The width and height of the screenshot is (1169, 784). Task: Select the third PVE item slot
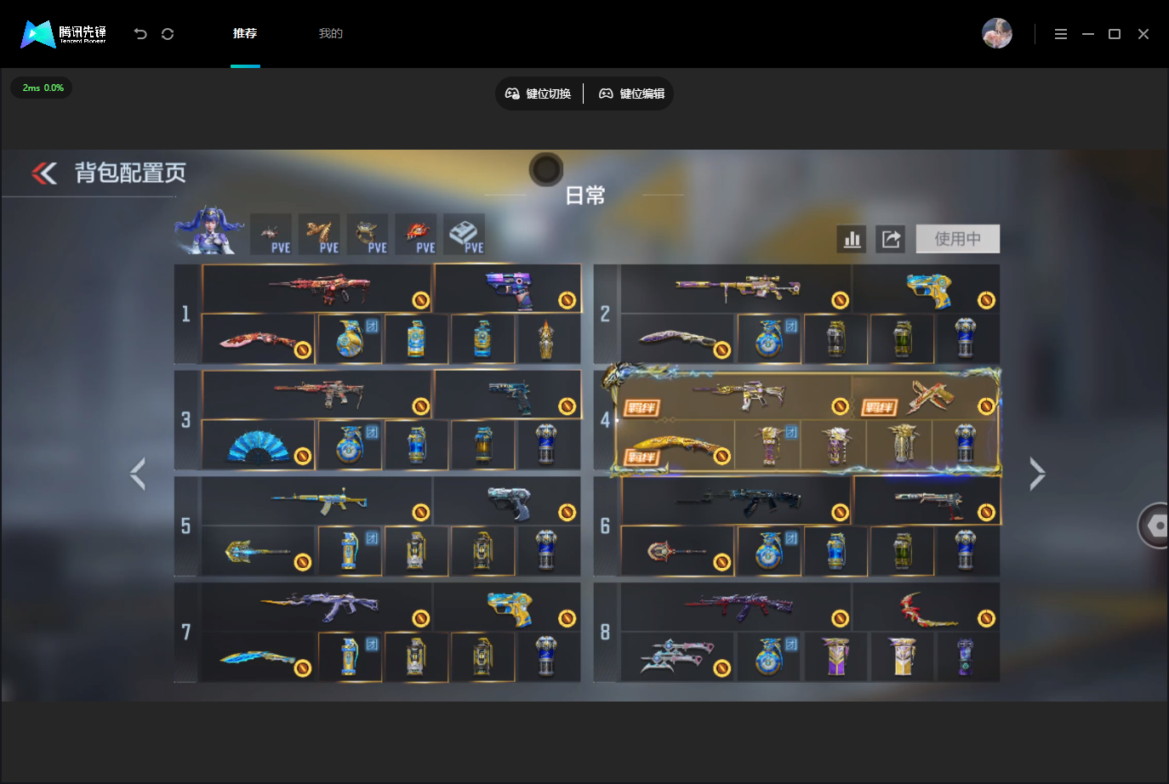coord(368,234)
